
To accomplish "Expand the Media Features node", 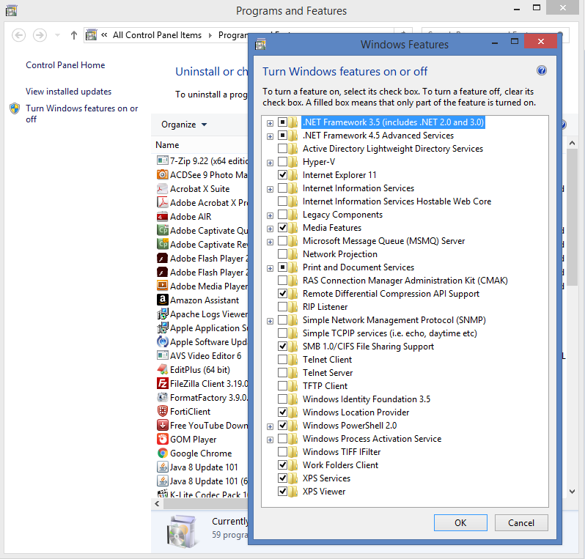I will point(270,229).
